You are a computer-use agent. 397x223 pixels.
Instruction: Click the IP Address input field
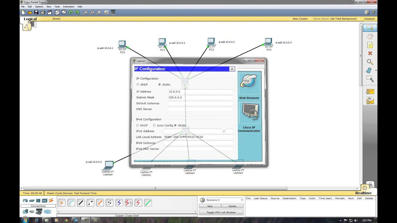(x=200, y=92)
